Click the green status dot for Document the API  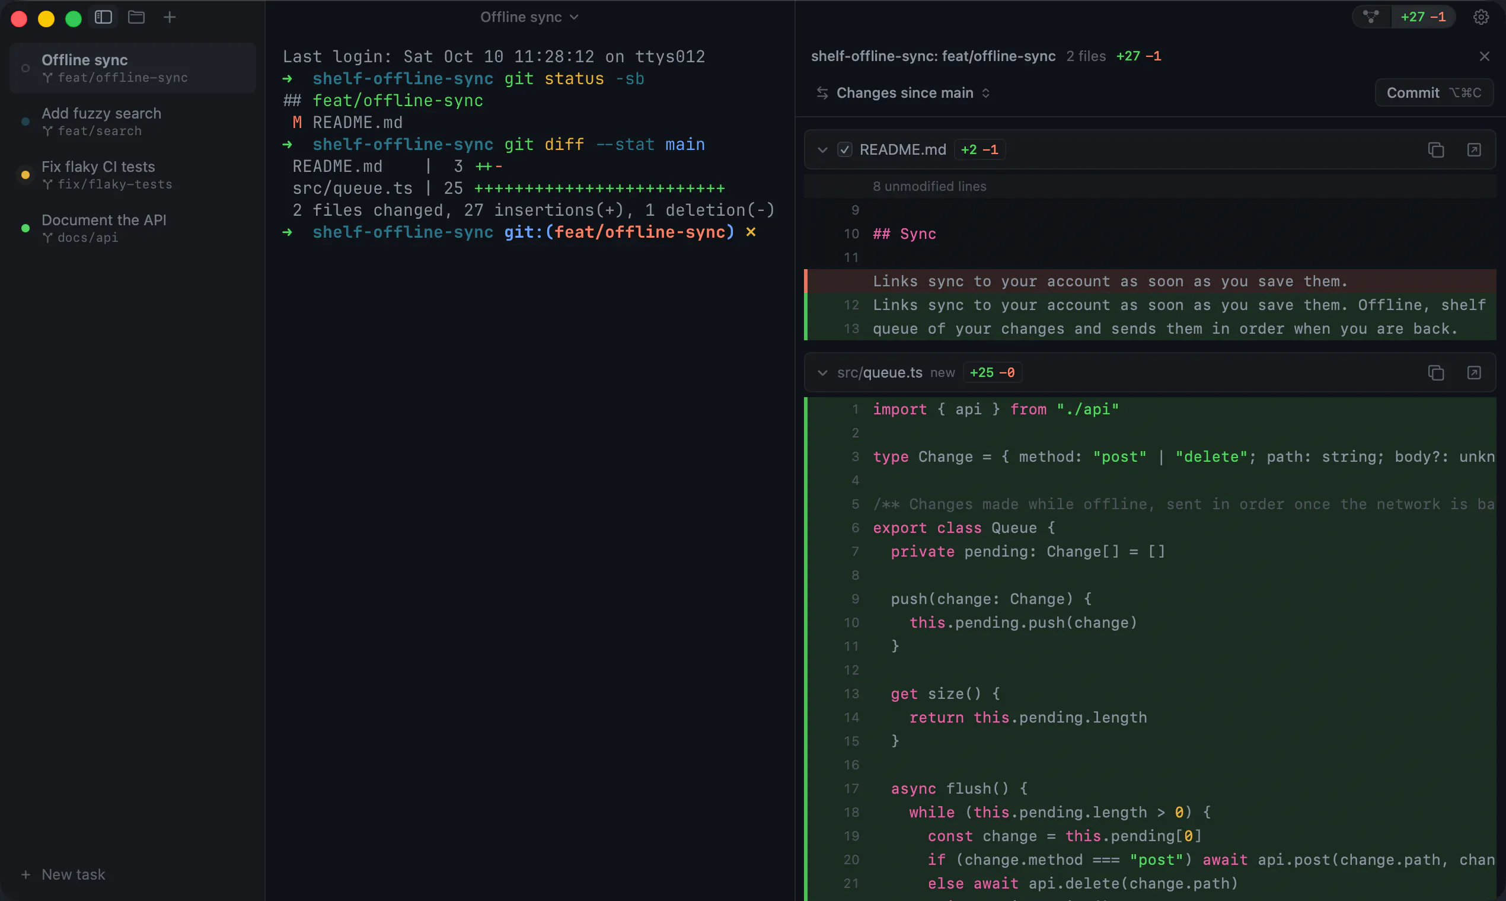[x=25, y=228]
